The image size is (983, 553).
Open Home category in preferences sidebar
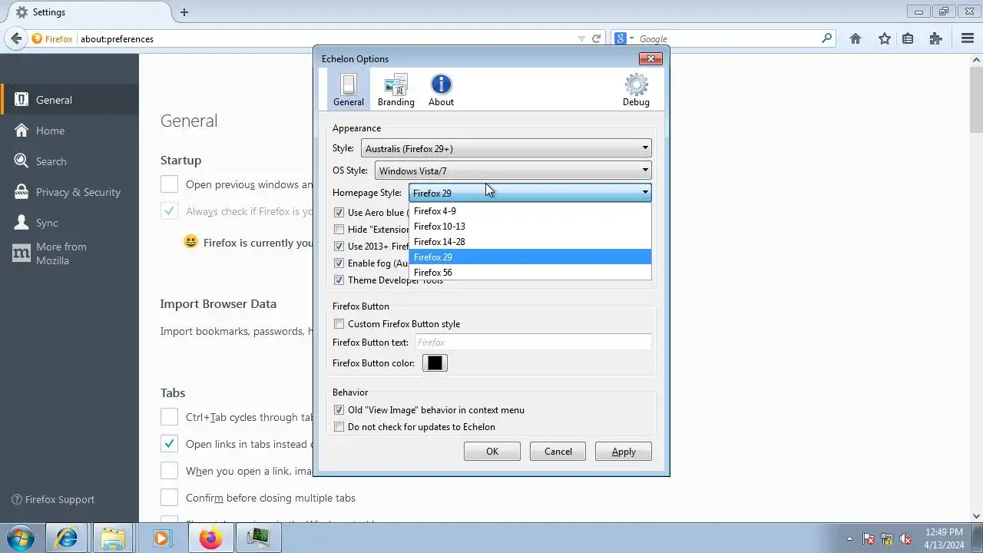coord(69,131)
